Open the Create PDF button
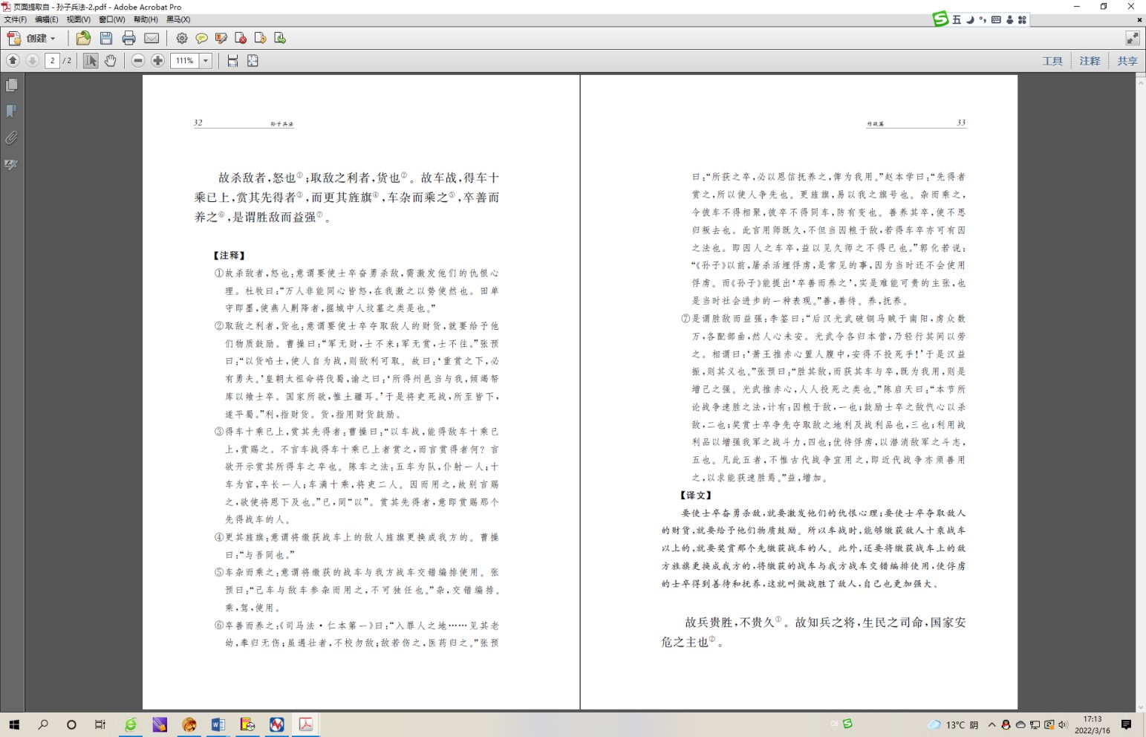 (x=31, y=38)
